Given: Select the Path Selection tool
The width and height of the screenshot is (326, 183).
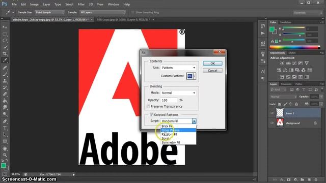Looking at the screenshot, I should (5, 134).
